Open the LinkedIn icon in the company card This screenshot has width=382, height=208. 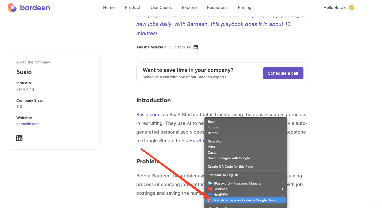(19, 138)
